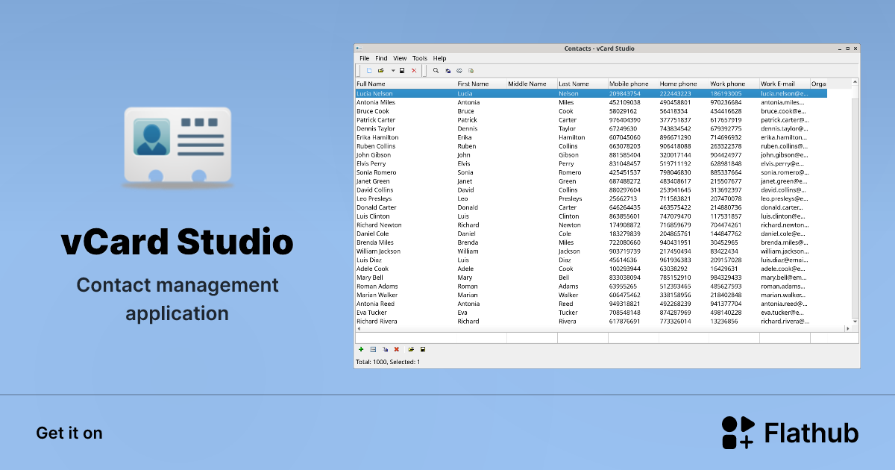
Task: Expand the dropdown arrow next to Open
Action: coord(392,70)
